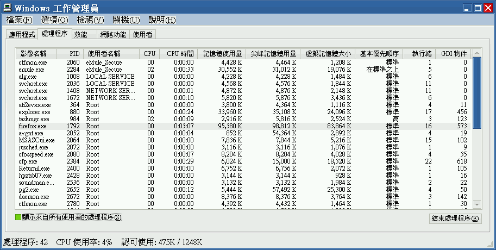Select the jusched.exe process row
496x250 pixels.
click(243, 147)
